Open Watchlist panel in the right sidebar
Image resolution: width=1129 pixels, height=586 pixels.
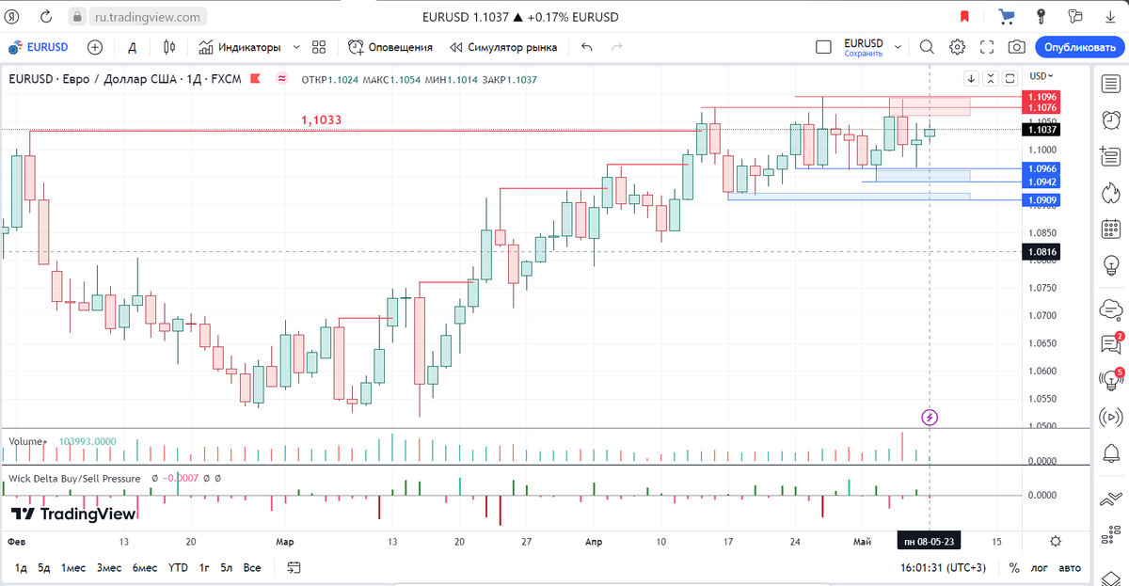coord(1112,84)
